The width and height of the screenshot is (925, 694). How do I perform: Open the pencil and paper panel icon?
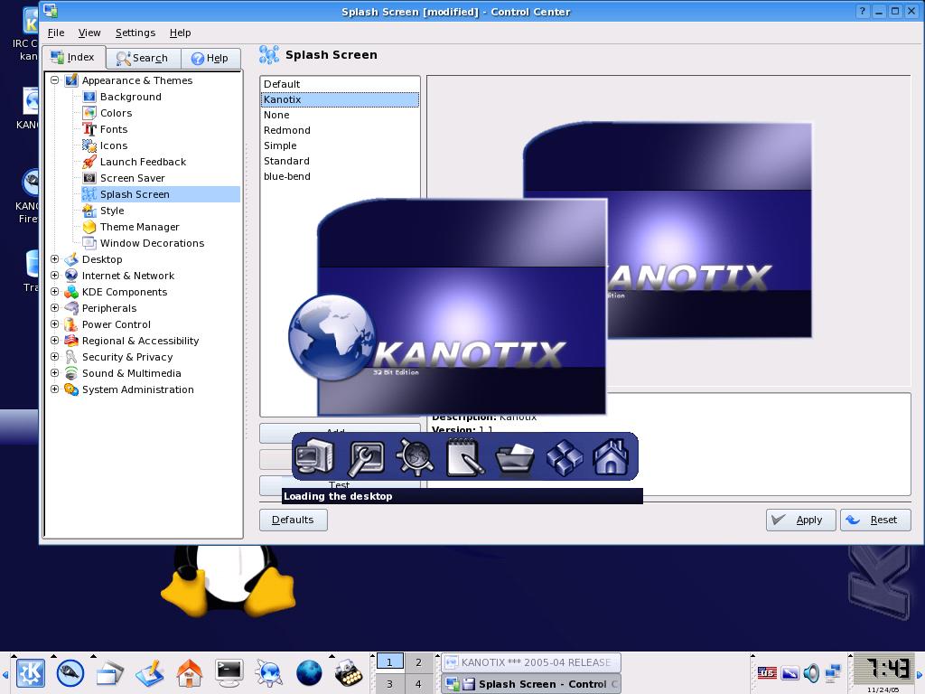pos(149,672)
